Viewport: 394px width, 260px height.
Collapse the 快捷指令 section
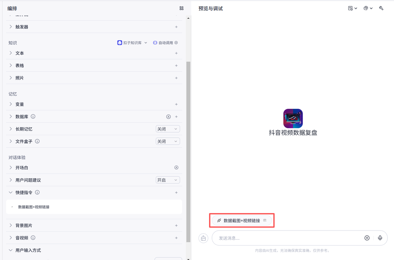point(11,192)
